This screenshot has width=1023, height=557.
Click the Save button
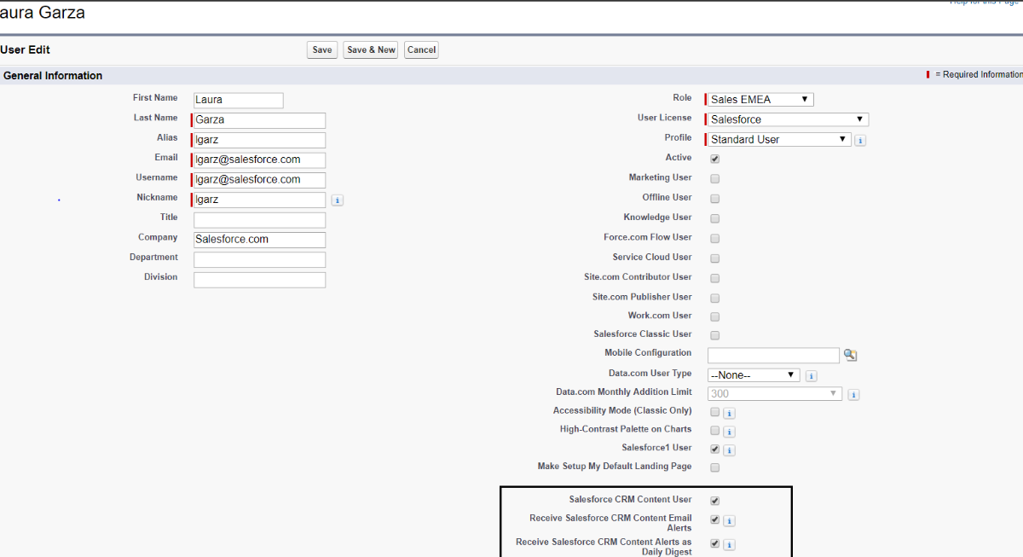click(321, 49)
